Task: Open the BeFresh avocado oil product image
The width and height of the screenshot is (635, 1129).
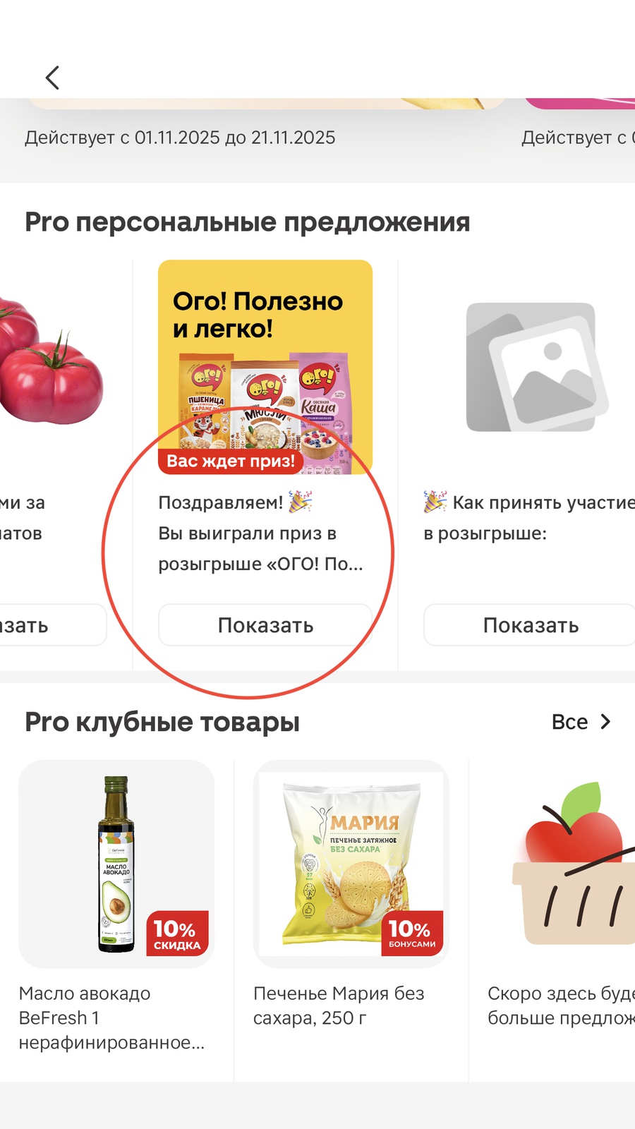Action: tap(116, 864)
